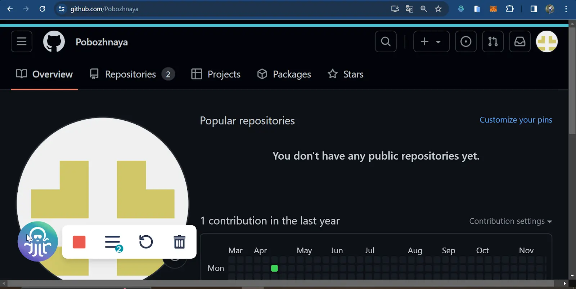Screen dimensions: 576x289
Task: Click the green contribution square in Mon row
Action: (274, 268)
